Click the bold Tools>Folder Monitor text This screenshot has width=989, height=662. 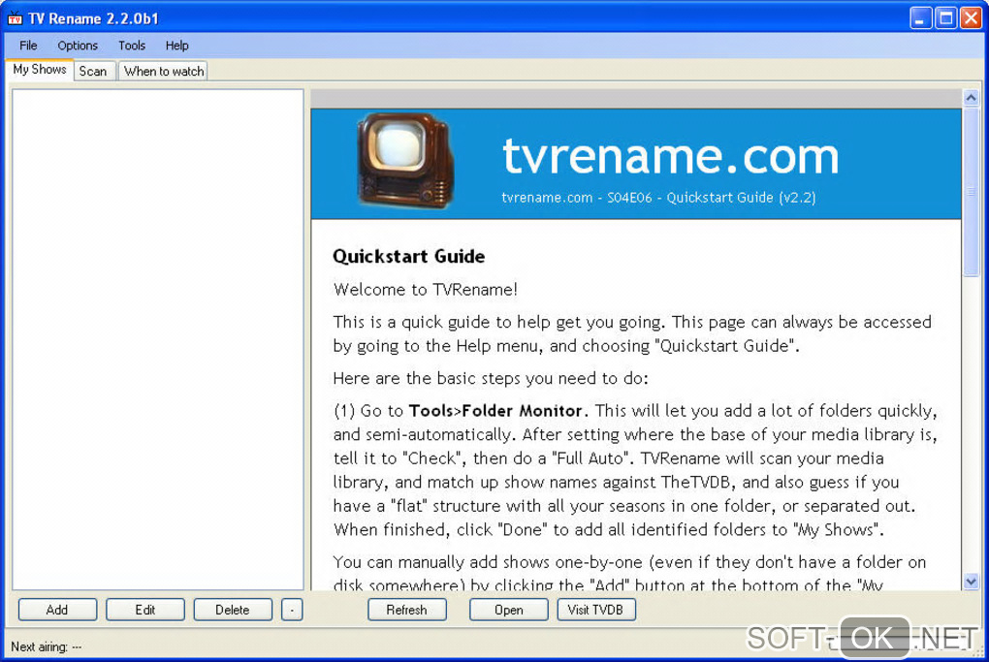497,410
